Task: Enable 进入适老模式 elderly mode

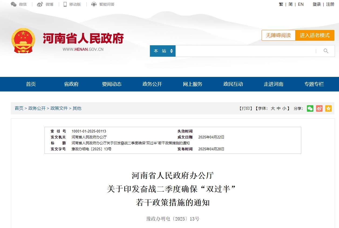Action: [315, 35]
